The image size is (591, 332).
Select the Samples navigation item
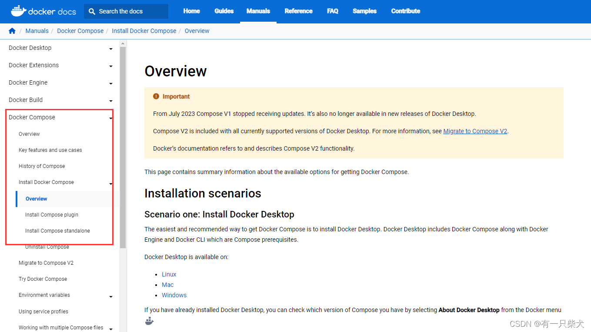tap(364, 11)
